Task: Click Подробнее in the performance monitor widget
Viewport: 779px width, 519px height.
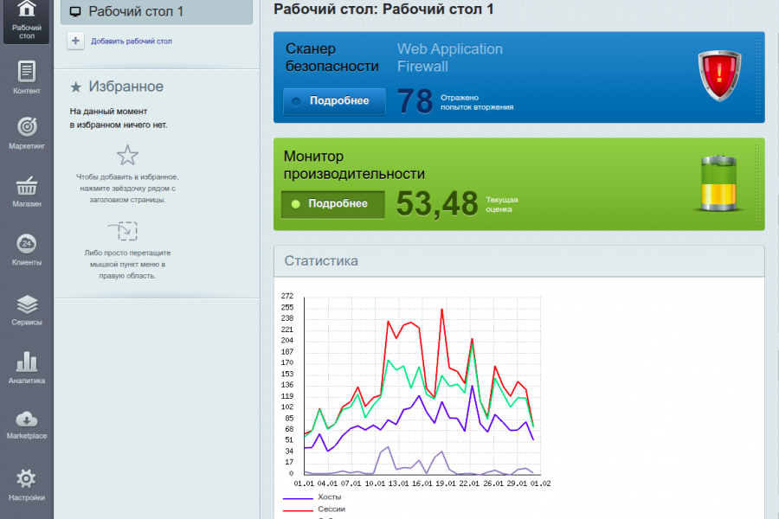Action: (x=333, y=204)
